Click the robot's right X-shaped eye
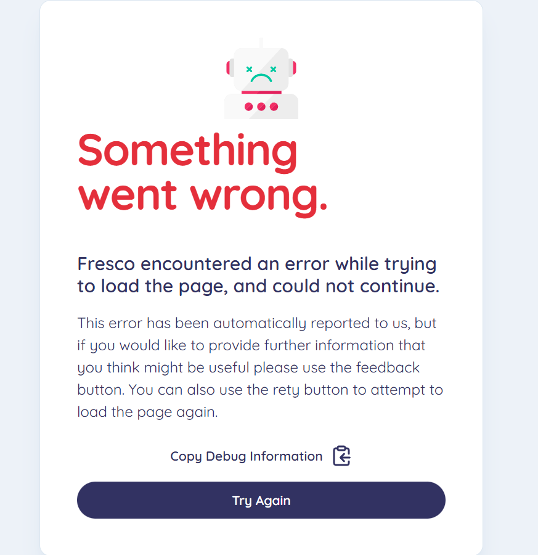This screenshot has height=555, width=538. pyautogui.click(x=273, y=69)
